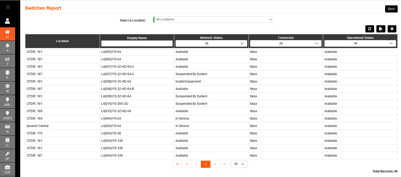This screenshot has width=401, height=177.
Task: Change records per page using 25 dropdown
Action: tap(239, 164)
